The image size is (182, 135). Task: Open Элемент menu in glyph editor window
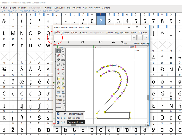84,33
